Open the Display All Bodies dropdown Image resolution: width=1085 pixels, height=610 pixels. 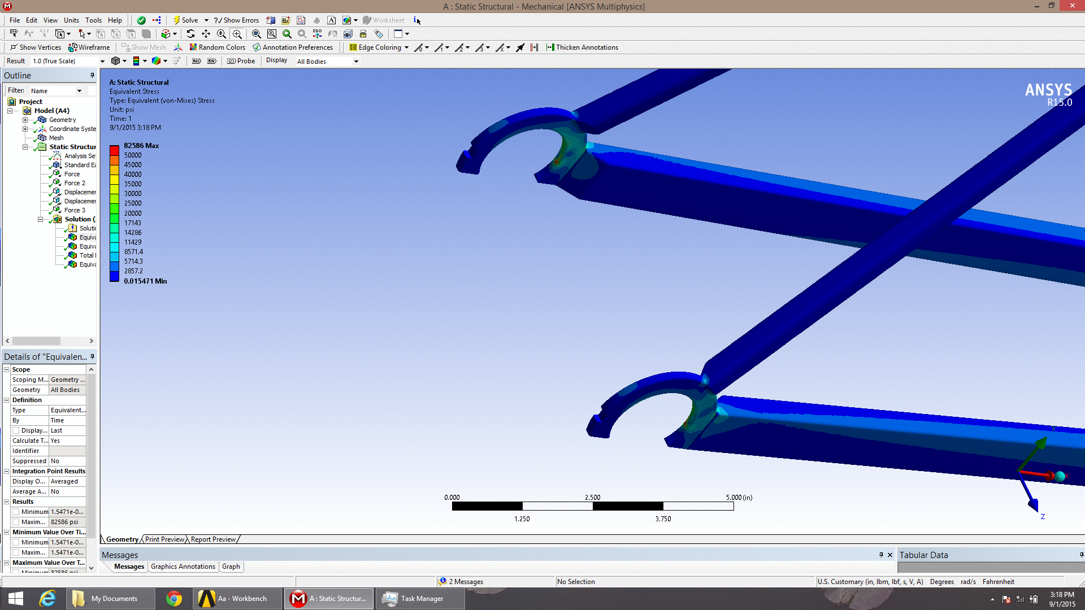click(356, 62)
